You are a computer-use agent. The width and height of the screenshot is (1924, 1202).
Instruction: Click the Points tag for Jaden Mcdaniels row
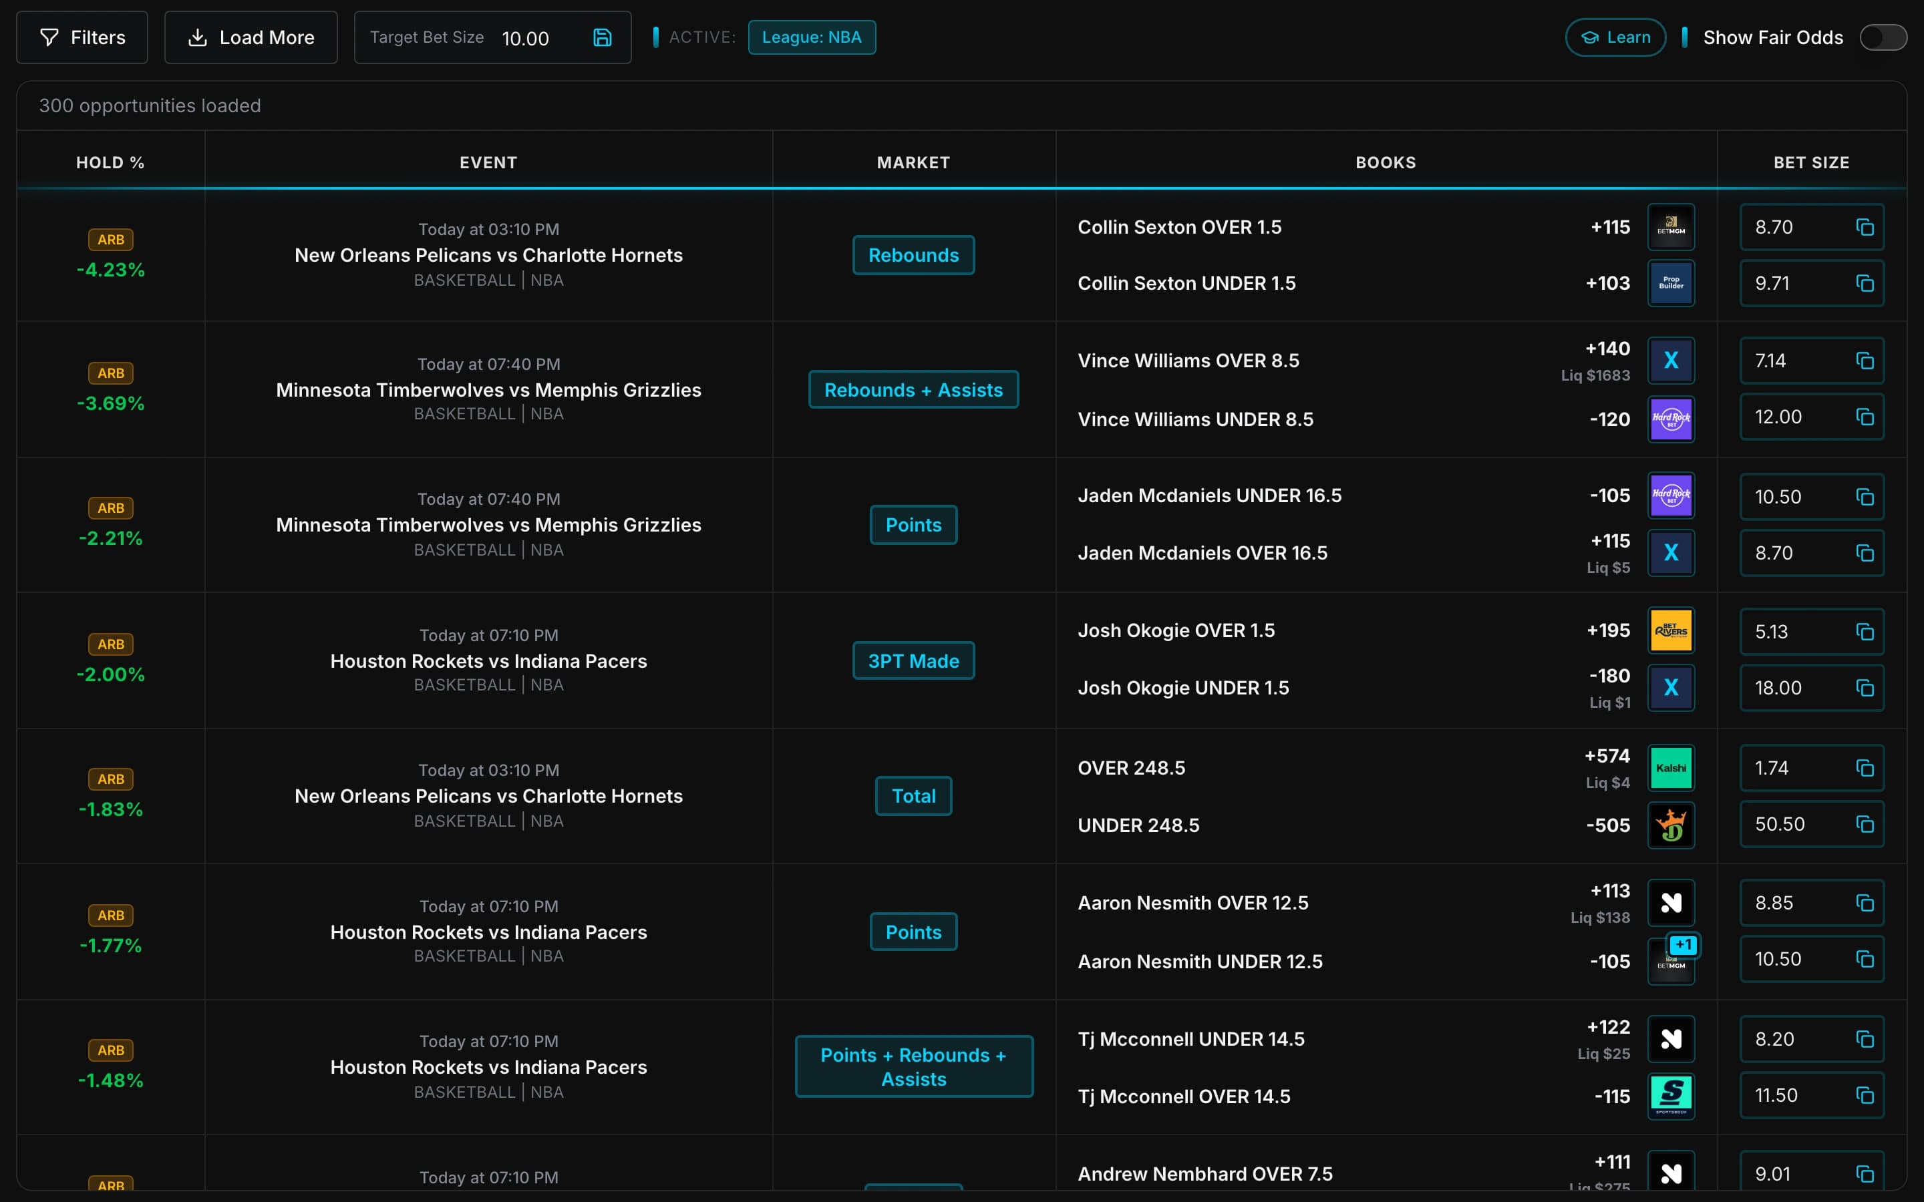913,525
